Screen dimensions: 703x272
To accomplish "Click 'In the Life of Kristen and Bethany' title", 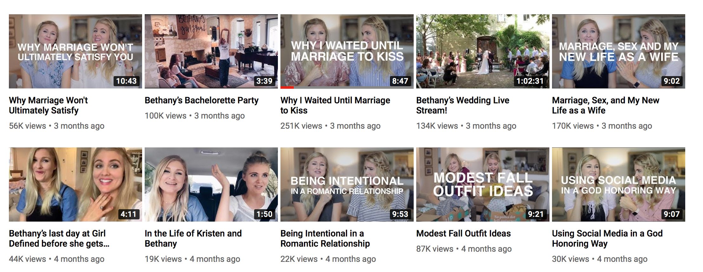I will (193, 238).
